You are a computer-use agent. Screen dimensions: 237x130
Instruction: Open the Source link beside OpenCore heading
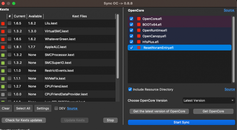pyautogui.click(x=229, y=10)
